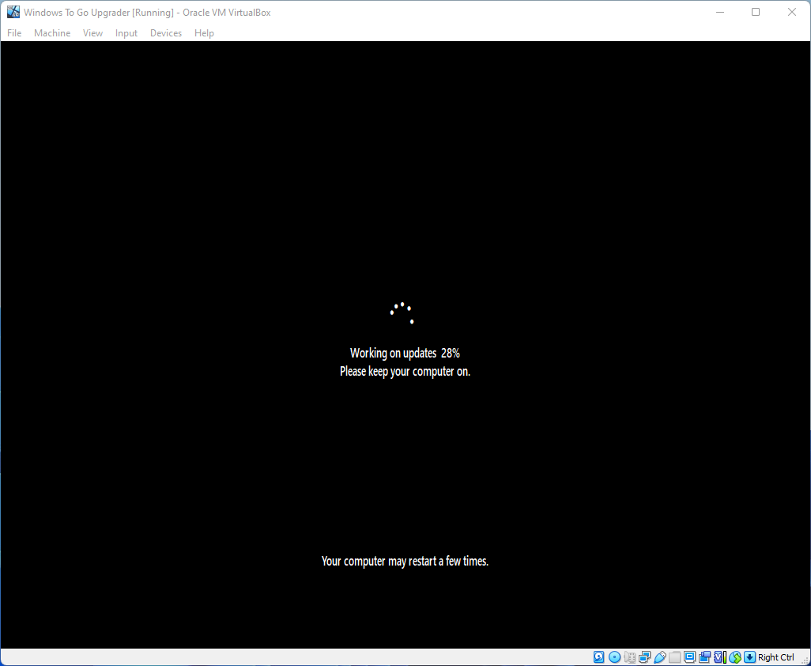Click the optical disc status icon
Image resolution: width=811 pixels, height=666 pixels.
pyautogui.click(x=614, y=657)
